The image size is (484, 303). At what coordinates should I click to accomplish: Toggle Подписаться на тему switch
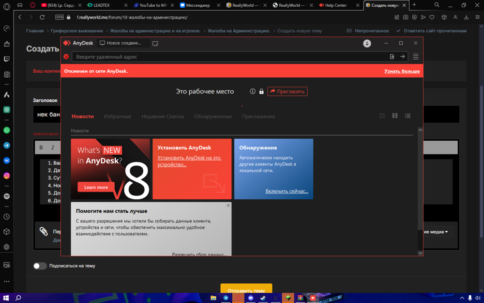pyautogui.click(x=40, y=266)
